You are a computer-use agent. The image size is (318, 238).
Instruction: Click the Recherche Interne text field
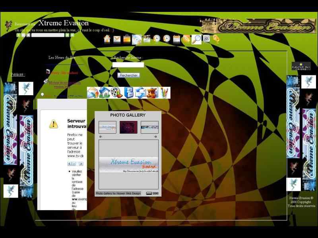(x=128, y=65)
